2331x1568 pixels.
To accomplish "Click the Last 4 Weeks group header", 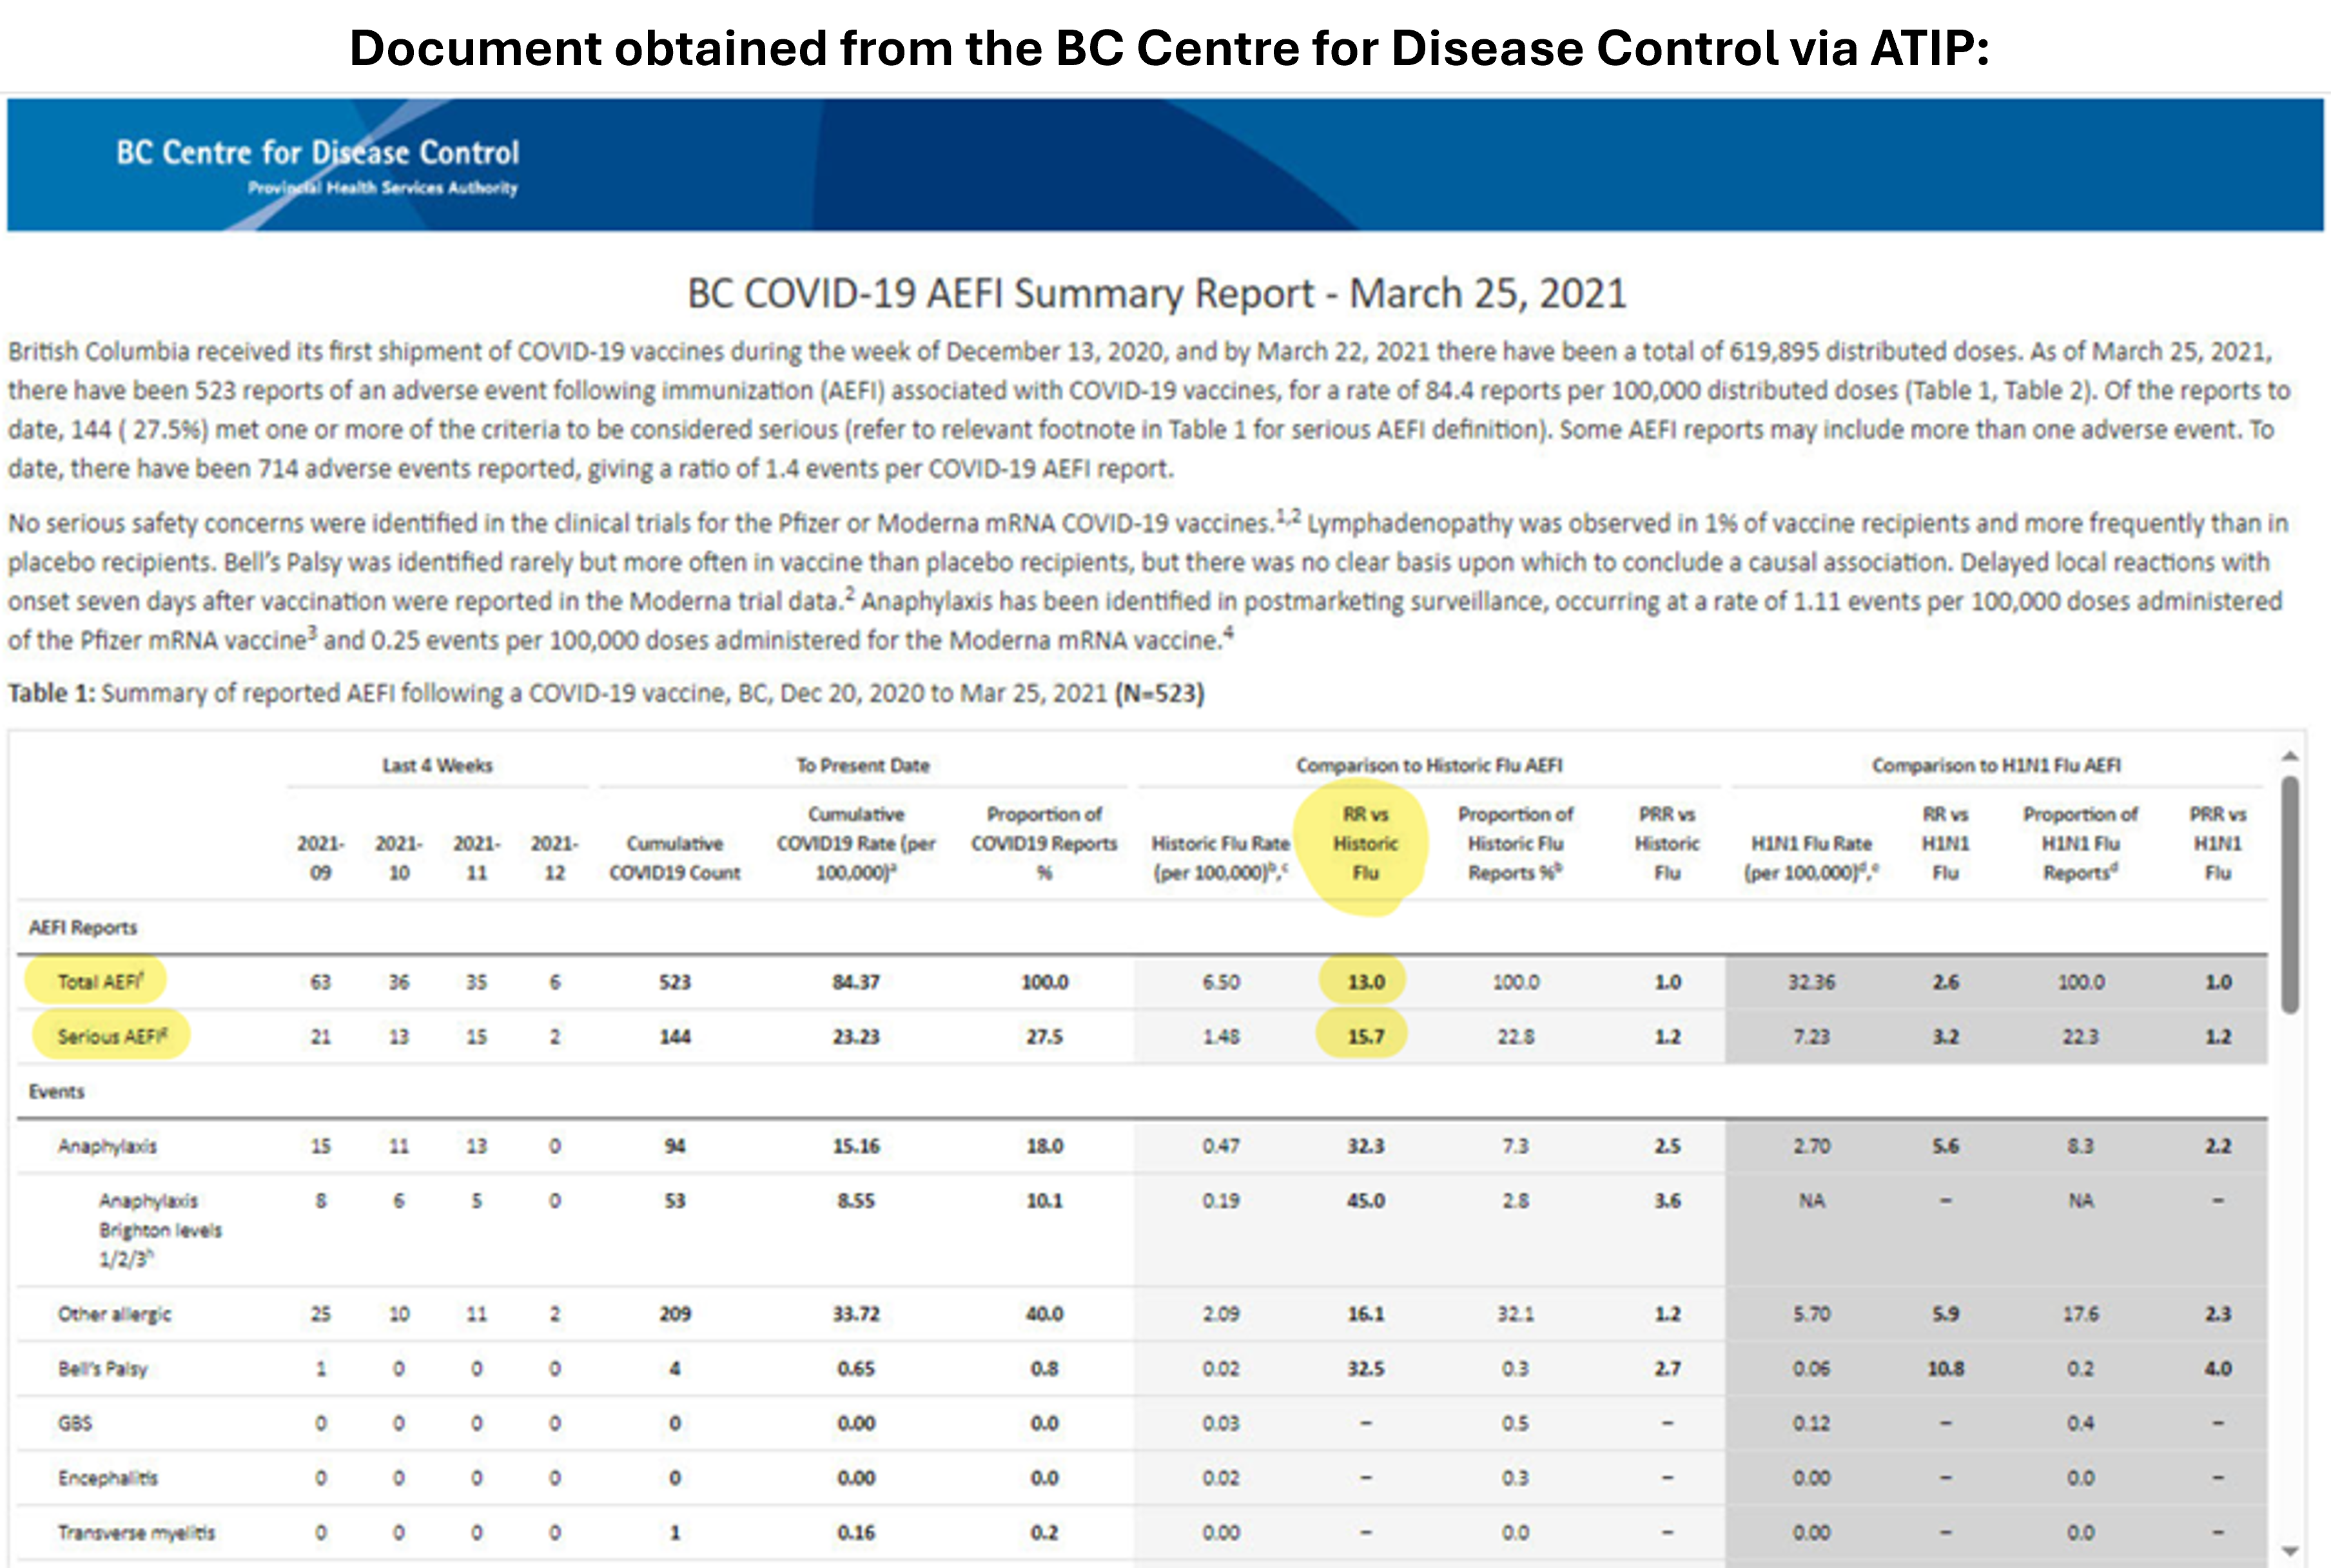I will click(x=437, y=765).
